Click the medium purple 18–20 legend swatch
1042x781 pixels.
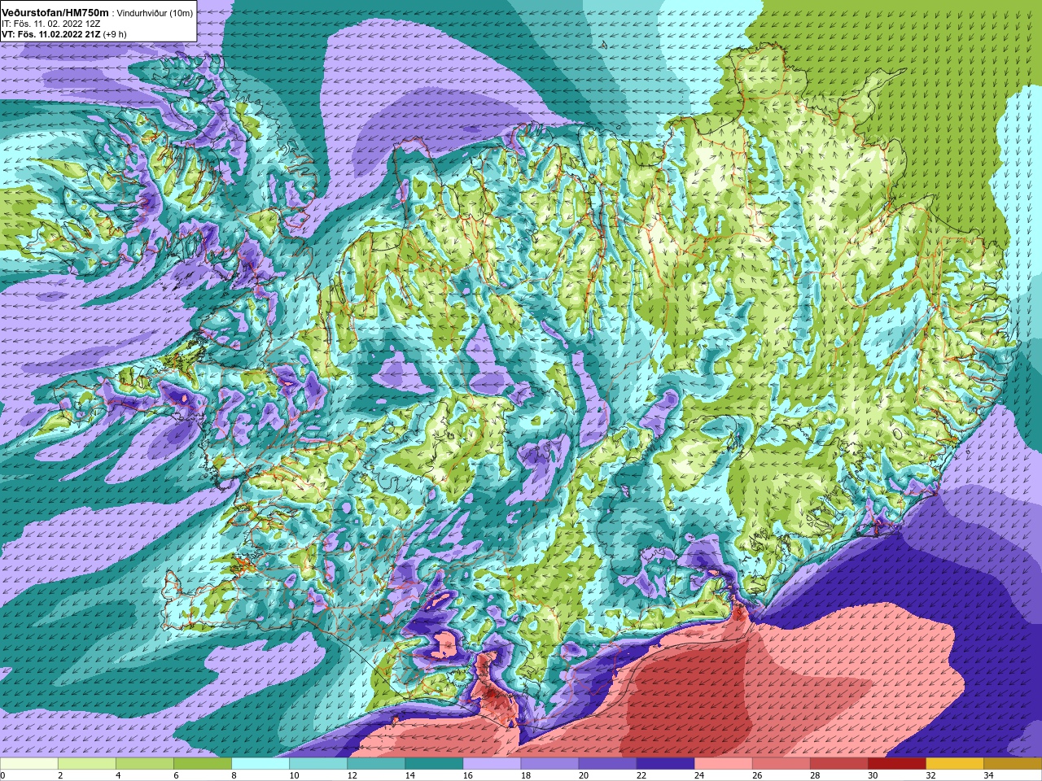click(x=549, y=764)
